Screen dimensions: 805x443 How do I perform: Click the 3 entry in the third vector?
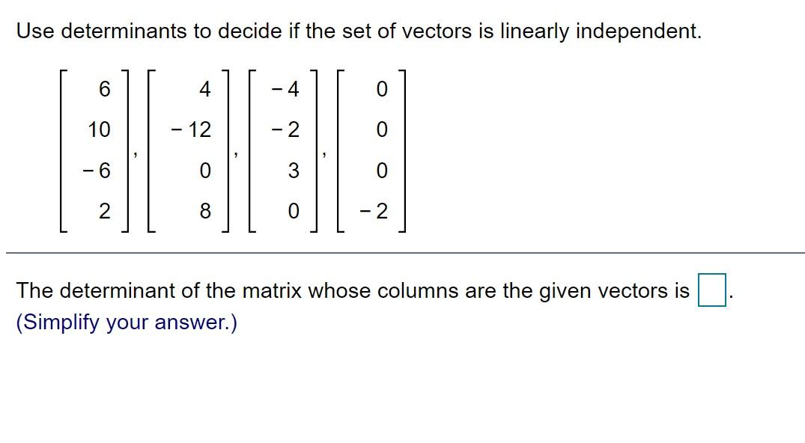[292, 171]
